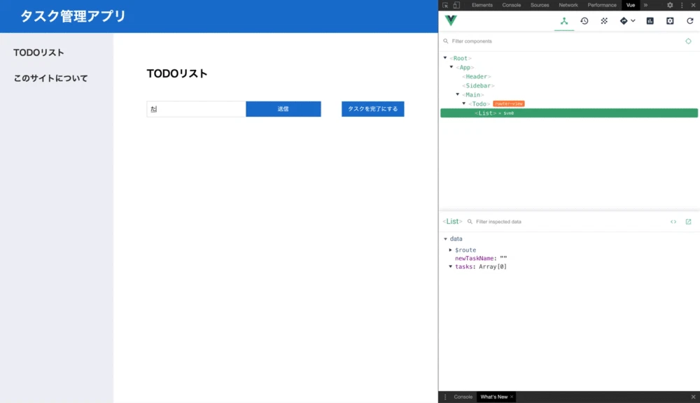Collapse the App tree node
The width and height of the screenshot is (700, 403).
point(451,67)
